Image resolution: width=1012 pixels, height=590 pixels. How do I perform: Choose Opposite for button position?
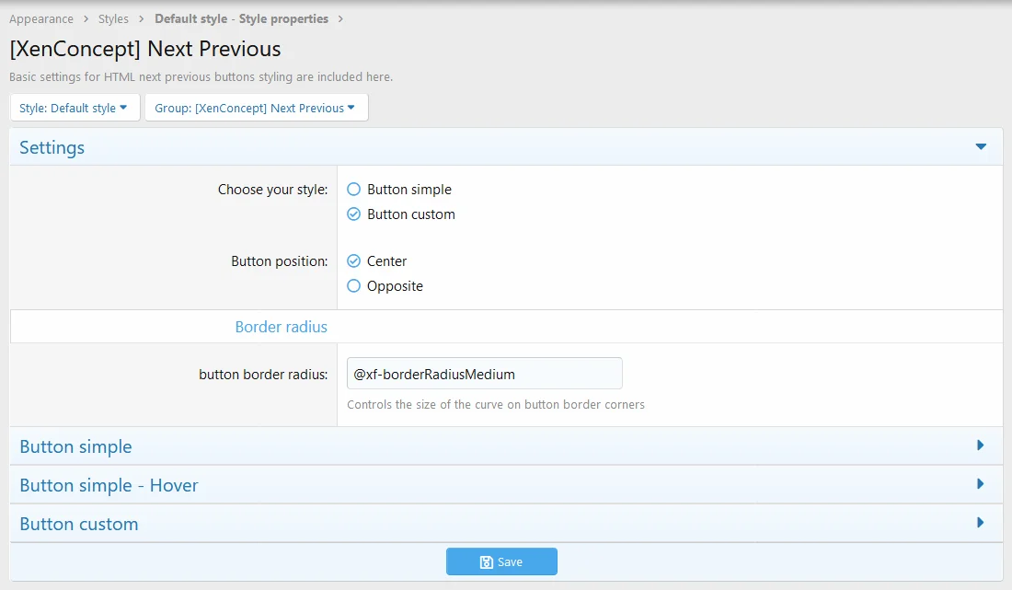click(354, 286)
